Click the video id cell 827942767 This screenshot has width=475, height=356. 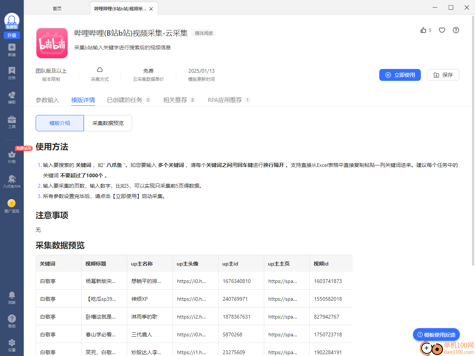pyautogui.click(x=331, y=317)
